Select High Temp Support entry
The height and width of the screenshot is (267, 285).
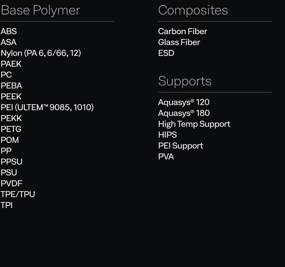pyautogui.click(x=194, y=124)
